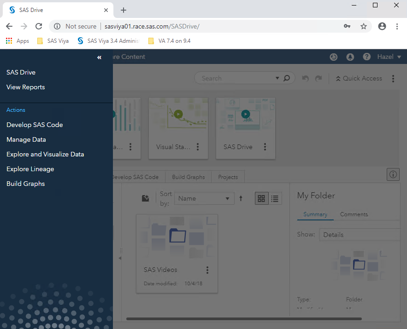Undo last action icon
This screenshot has height=329, width=407.
click(x=306, y=78)
